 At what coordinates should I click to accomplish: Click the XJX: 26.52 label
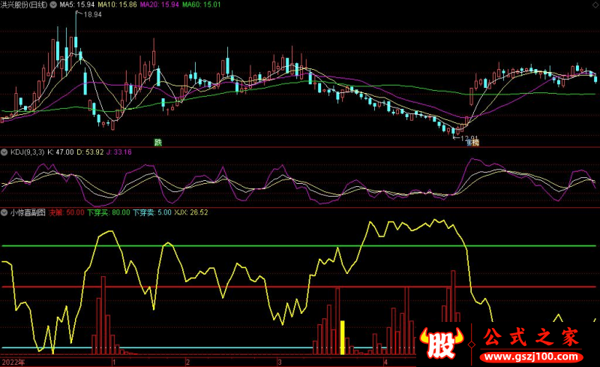tap(191, 212)
